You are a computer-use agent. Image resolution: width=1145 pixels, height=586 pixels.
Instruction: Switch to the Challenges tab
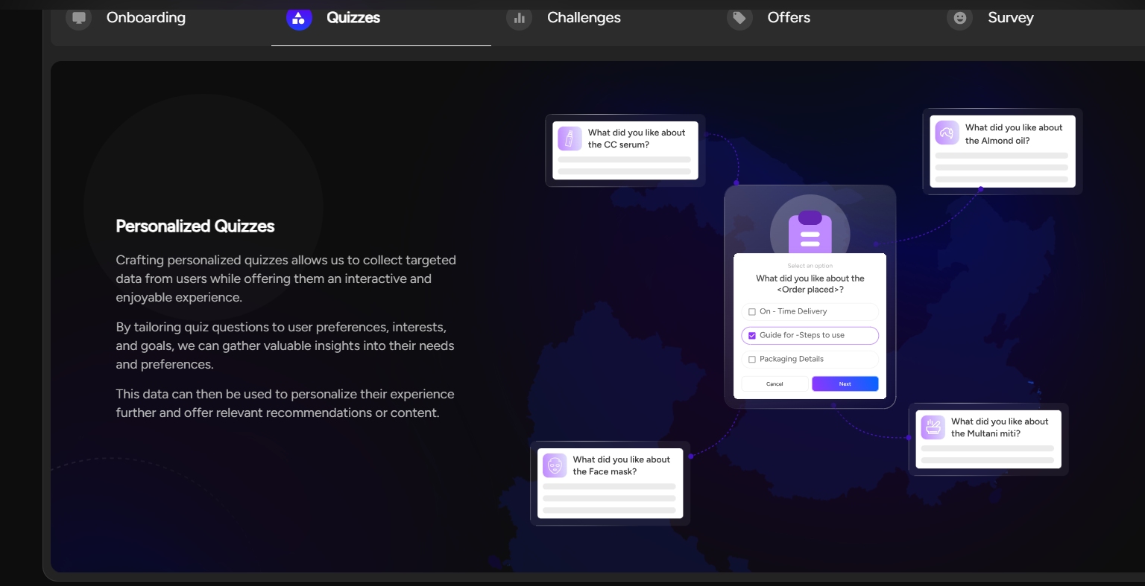coord(583,18)
